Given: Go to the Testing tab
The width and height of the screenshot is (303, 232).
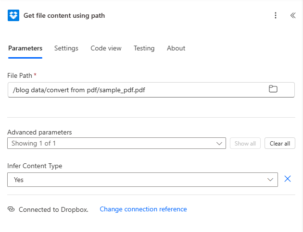Looking at the screenshot, I should pos(144,48).
